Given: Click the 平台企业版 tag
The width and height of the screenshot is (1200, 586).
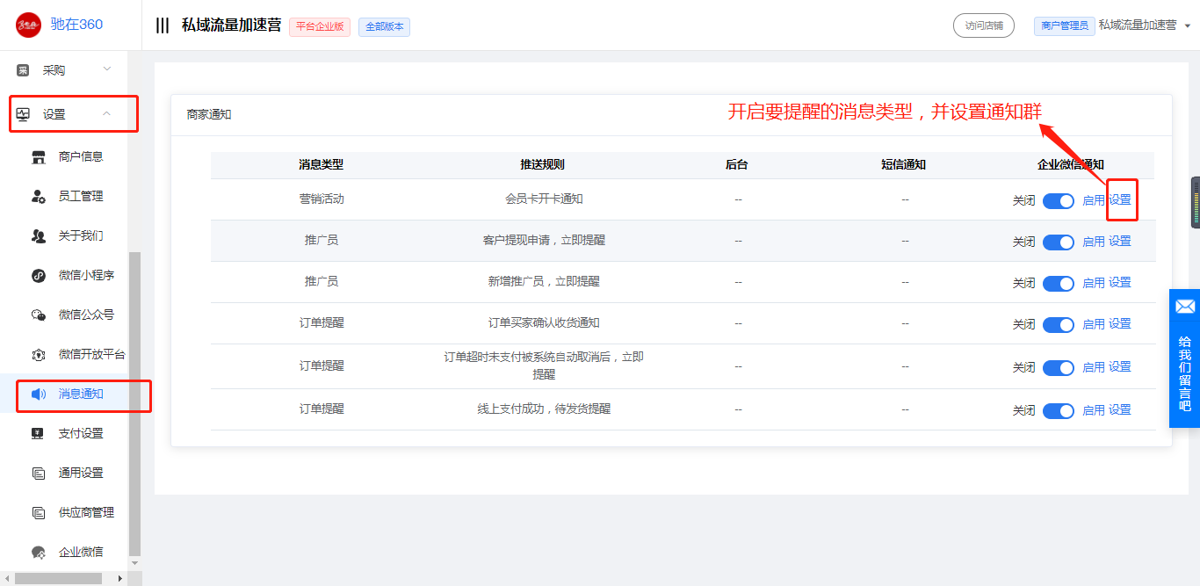Looking at the screenshot, I should [x=320, y=26].
